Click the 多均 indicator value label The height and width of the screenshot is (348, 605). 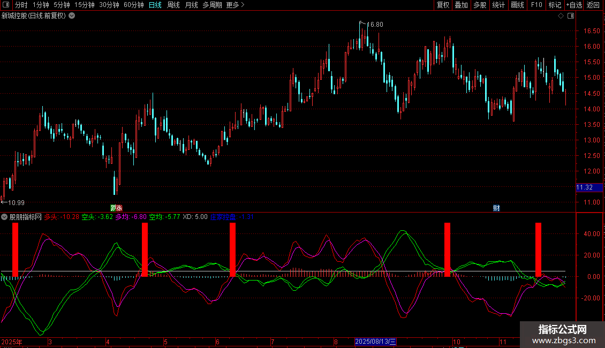click(131, 217)
